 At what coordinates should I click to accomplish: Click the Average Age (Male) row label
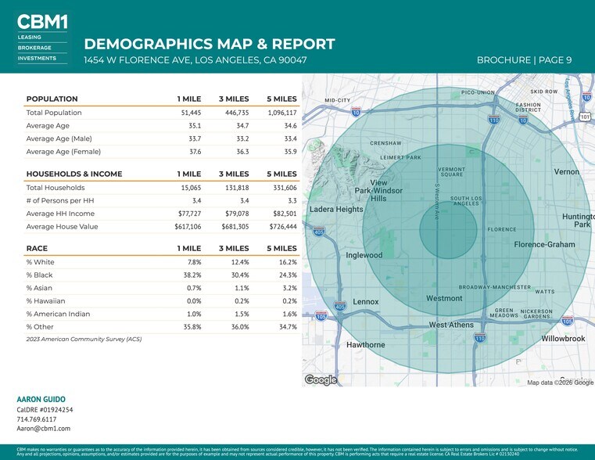(59, 138)
